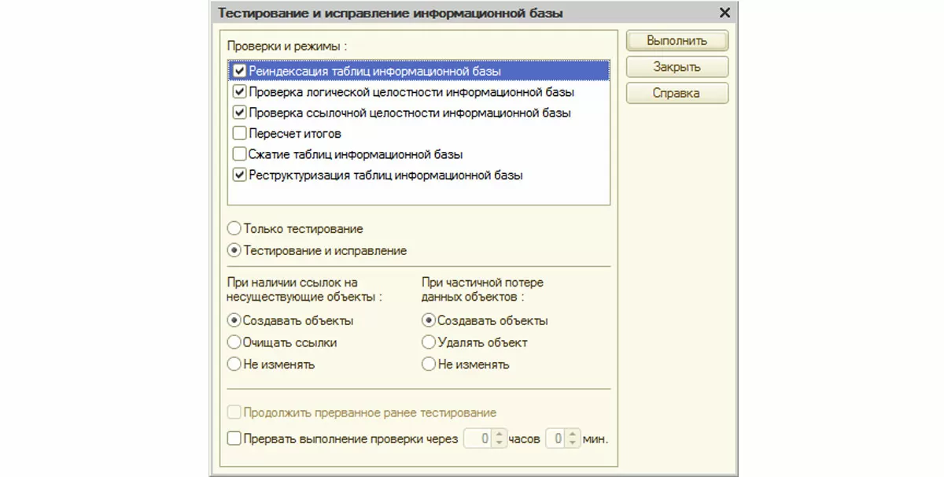Click the Выполнить button
Screen dimensions: 944x477
(x=677, y=40)
